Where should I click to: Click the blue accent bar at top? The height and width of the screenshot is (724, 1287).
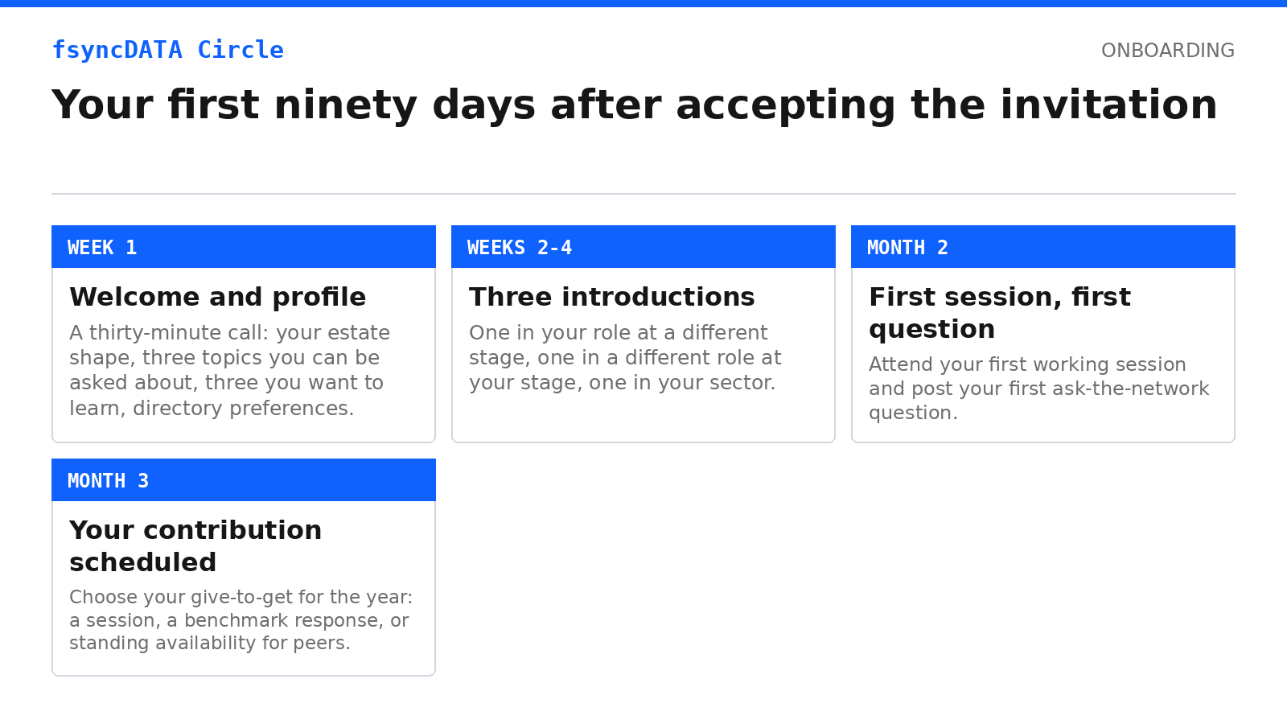(643, 3)
